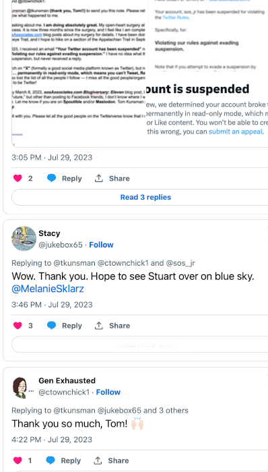The image size is (268, 472).
Task: Open the @MelanieSklarz mention link
Action: [48, 289]
